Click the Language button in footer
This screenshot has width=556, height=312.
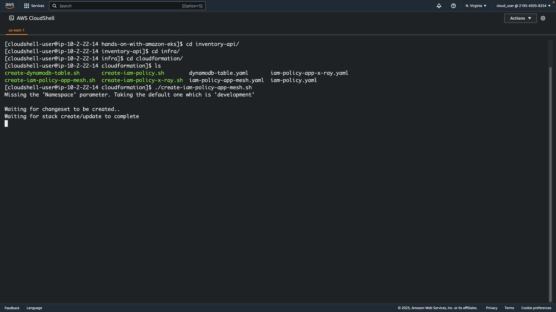(x=34, y=308)
